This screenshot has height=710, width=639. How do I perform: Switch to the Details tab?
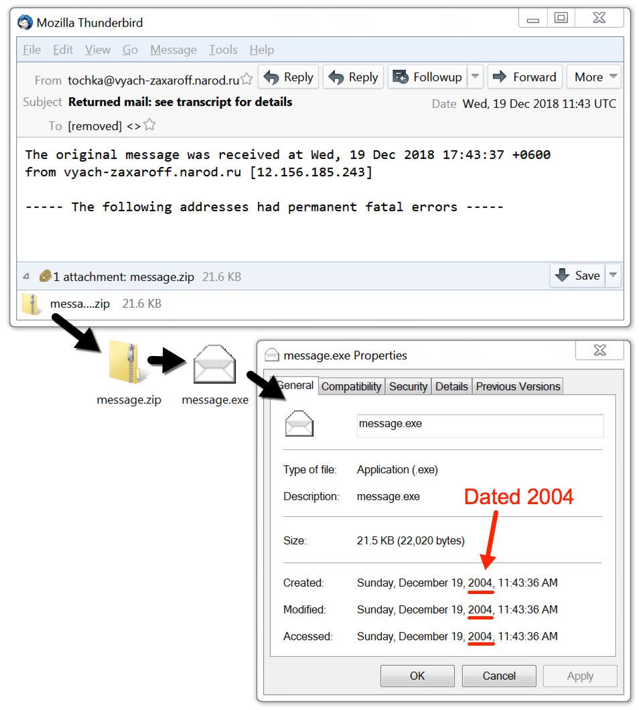(x=451, y=387)
